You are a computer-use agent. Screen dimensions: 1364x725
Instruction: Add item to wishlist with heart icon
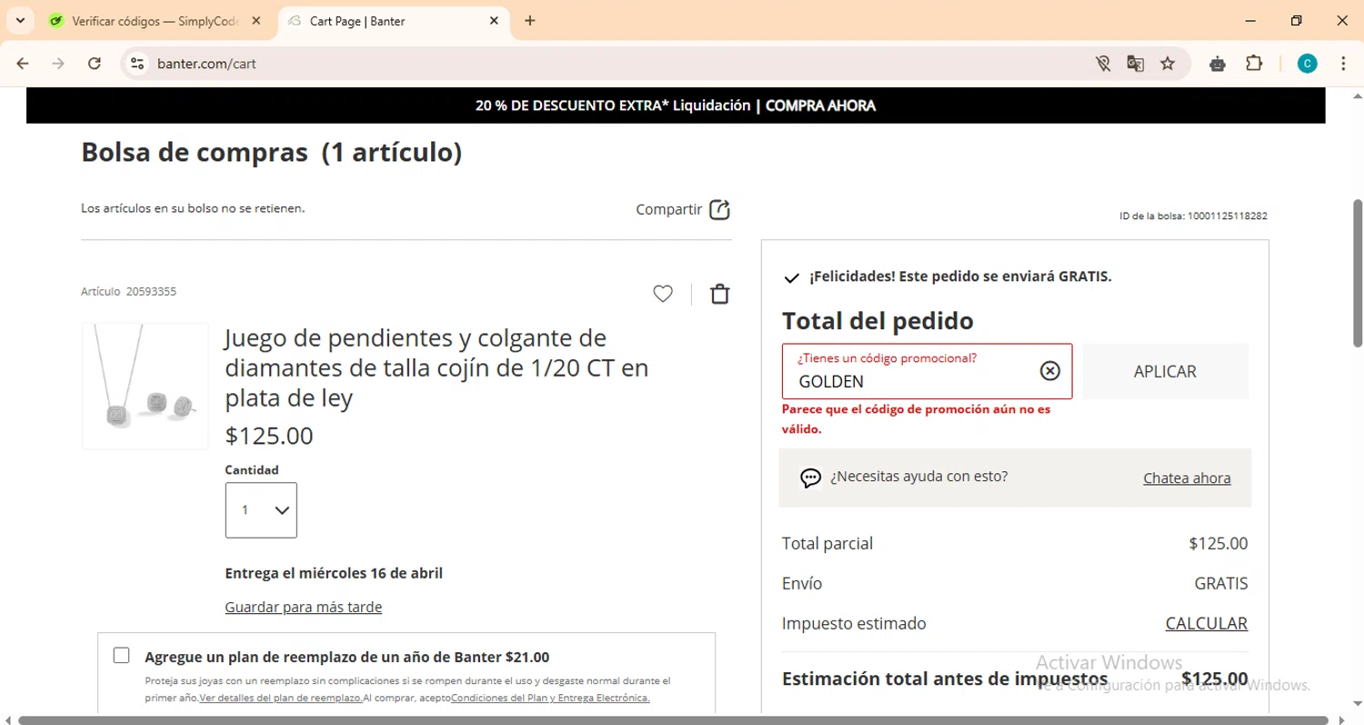point(663,294)
